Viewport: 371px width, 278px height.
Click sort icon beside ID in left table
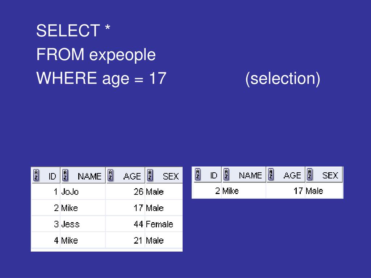(36, 176)
